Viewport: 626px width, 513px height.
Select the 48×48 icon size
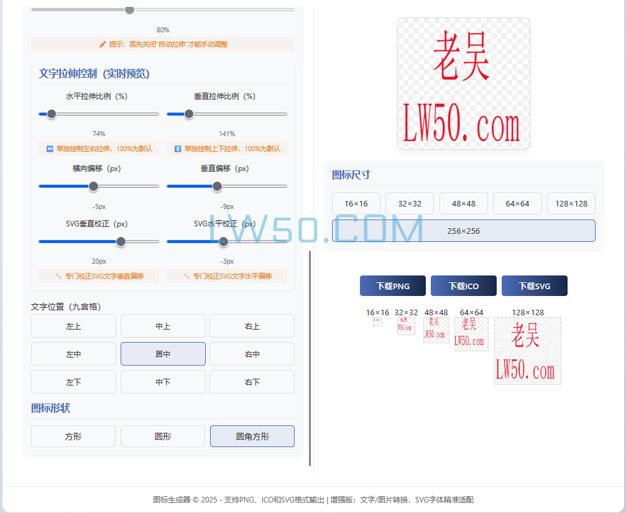(463, 203)
